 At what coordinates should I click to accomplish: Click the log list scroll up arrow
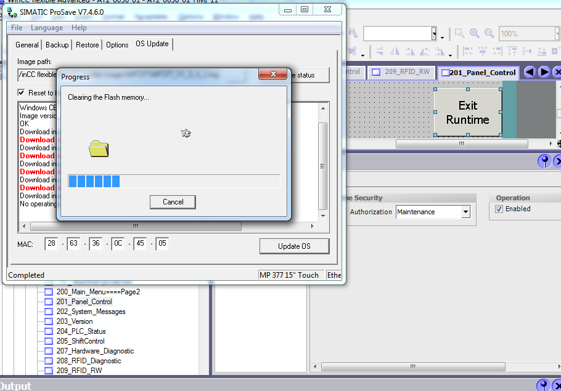tap(323, 108)
